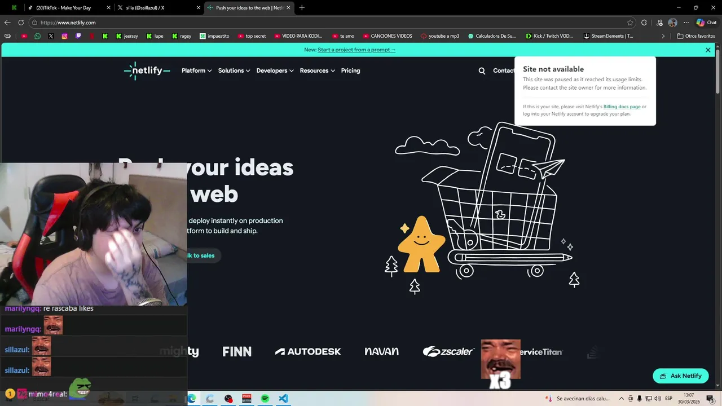Open the taskbar clock showing 13:07
Screen dimensions: 722x406
[689, 399]
